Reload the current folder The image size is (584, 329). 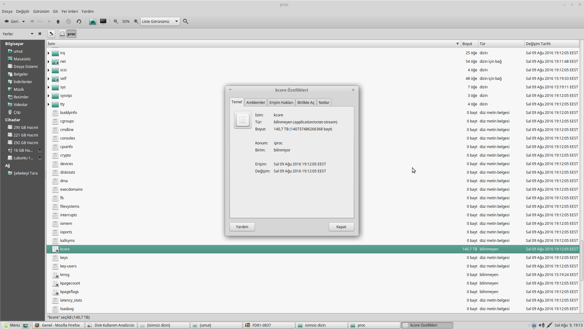[79, 22]
